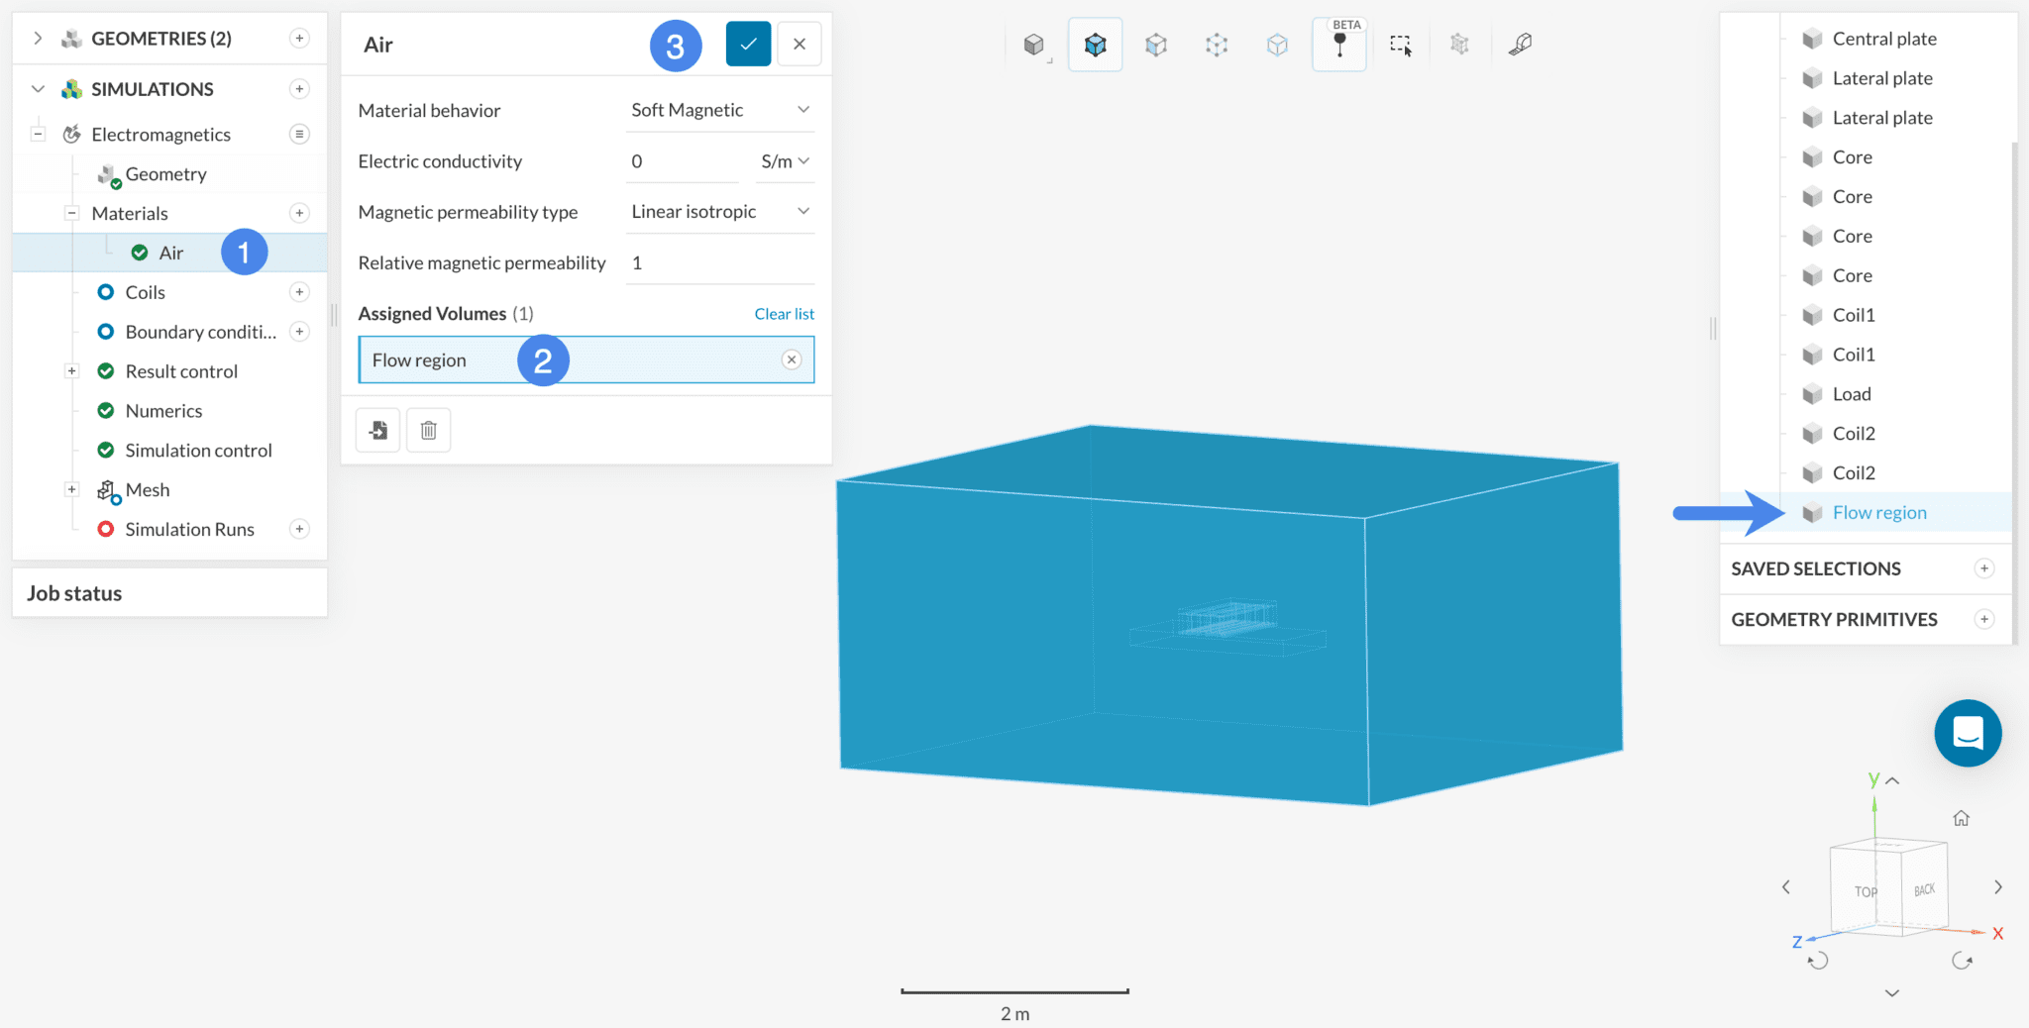The width and height of the screenshot is (2029, 1028).
Task: Confirm the Air material settings with checkmark
Action: click(x=748, y=44)
